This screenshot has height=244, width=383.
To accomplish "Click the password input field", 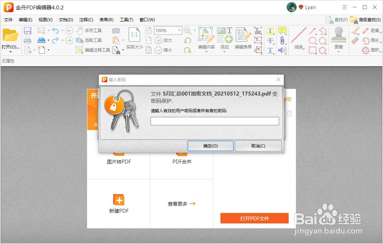I will pyautogui.click(x=214, y=121).
